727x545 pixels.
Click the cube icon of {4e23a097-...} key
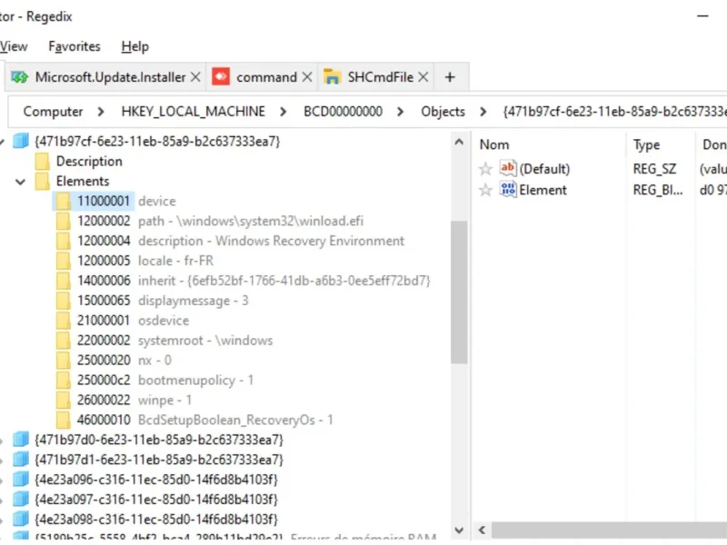tap(20, 499)
